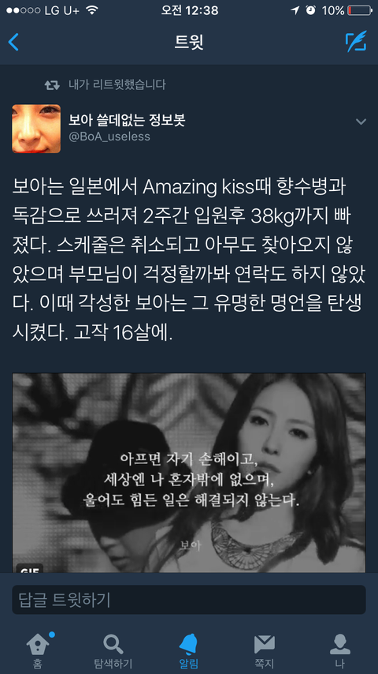This screenshot has height=674, width=378.
Task: Open the BoA_useless profile avatar
Action: click(x=36, y=129)
